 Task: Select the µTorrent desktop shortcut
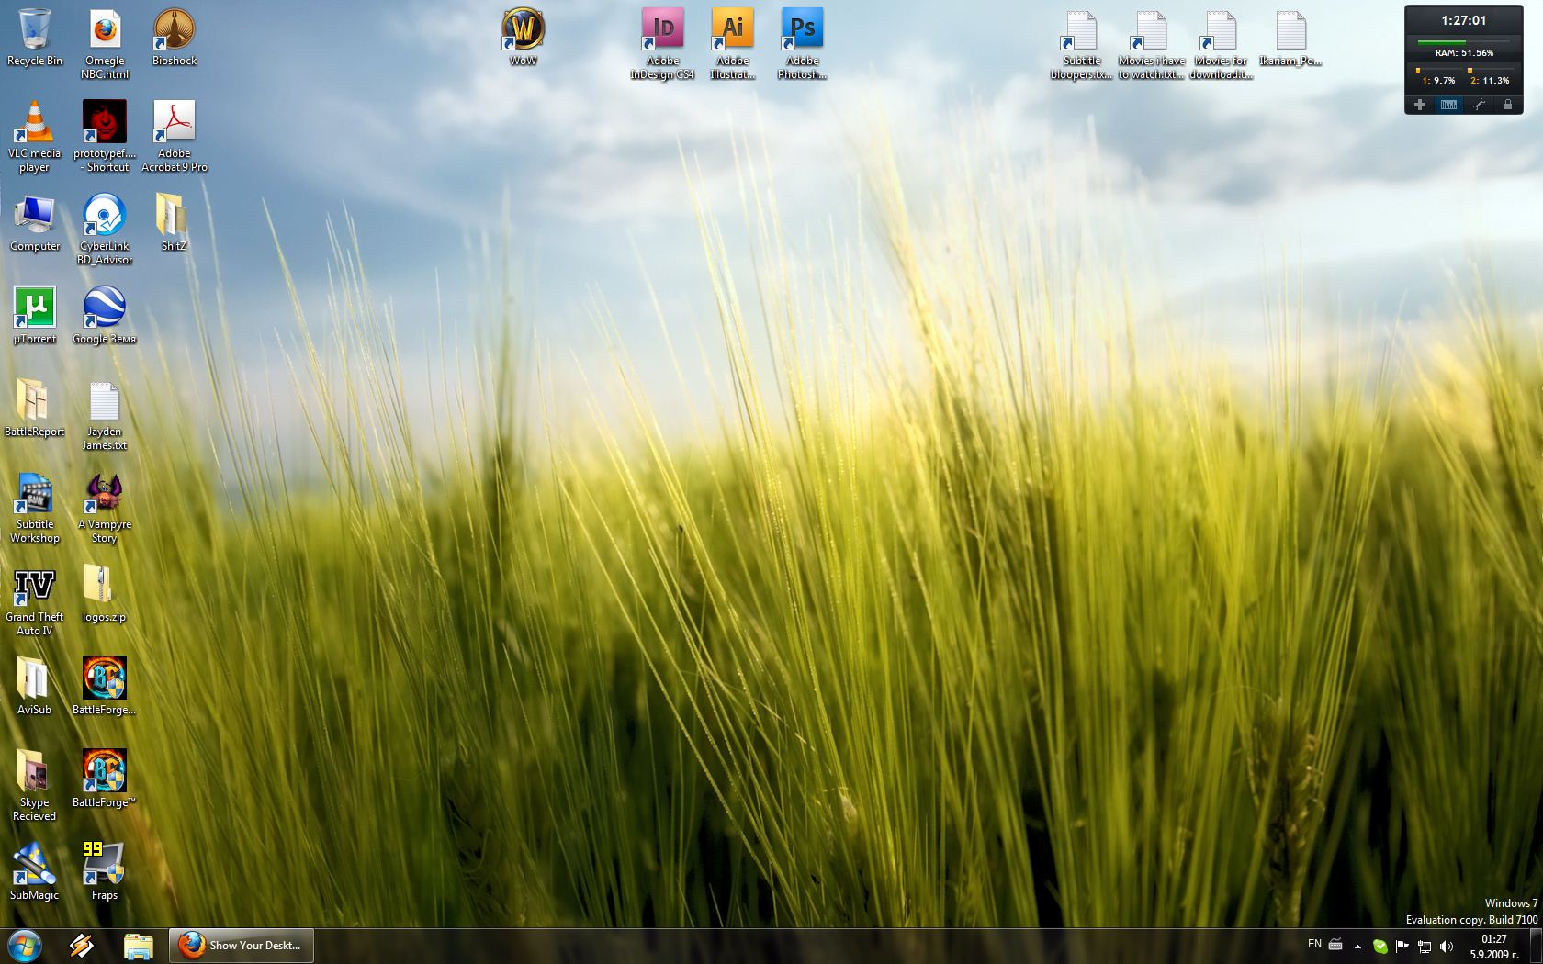pyautogui.click(x=34, y=309)
